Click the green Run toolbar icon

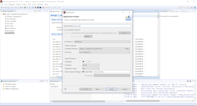click(25, 7)
